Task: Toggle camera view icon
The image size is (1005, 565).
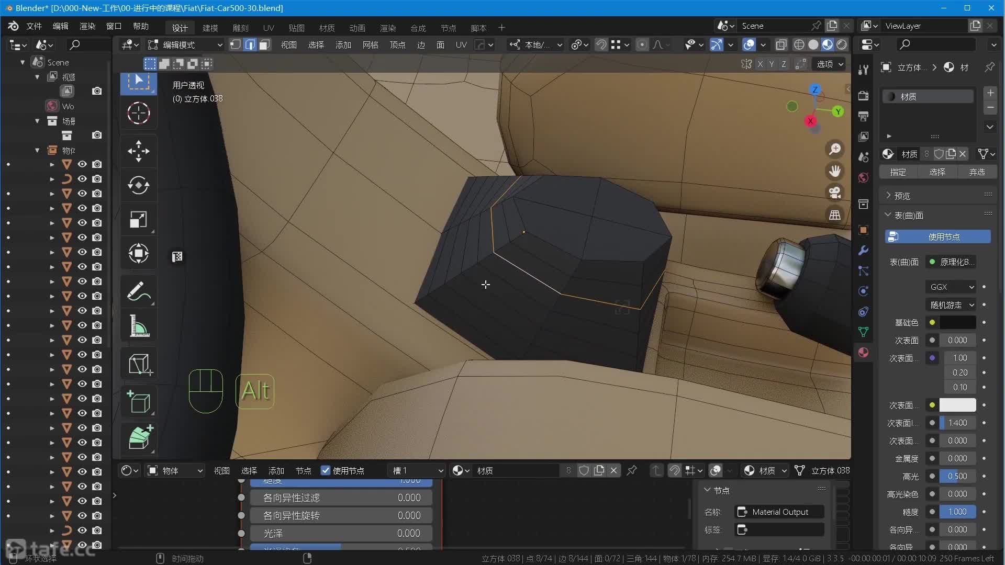Action: (x=834, y=193)
